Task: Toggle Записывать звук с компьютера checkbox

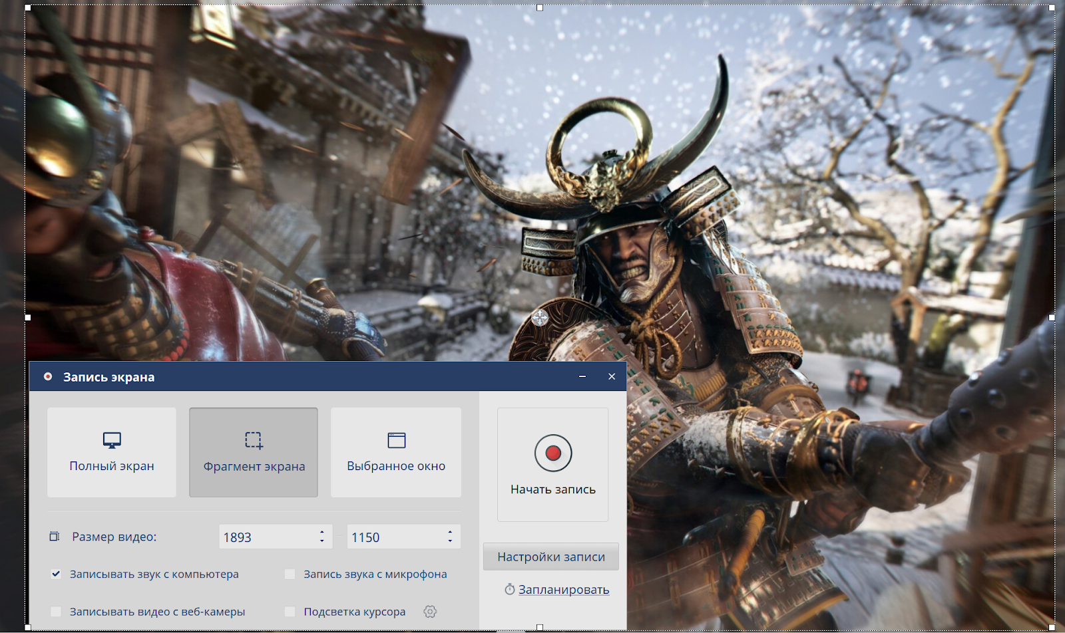Action: pos(56,574)
